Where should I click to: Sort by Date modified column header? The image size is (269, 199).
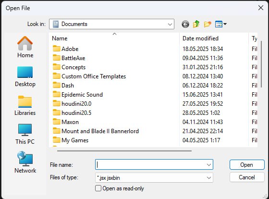(214, 38)
